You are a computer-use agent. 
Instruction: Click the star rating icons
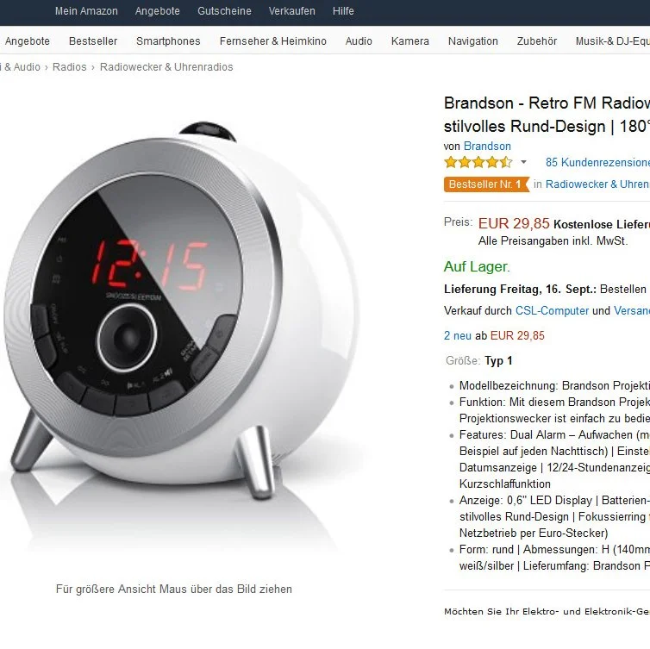point(478,162)
